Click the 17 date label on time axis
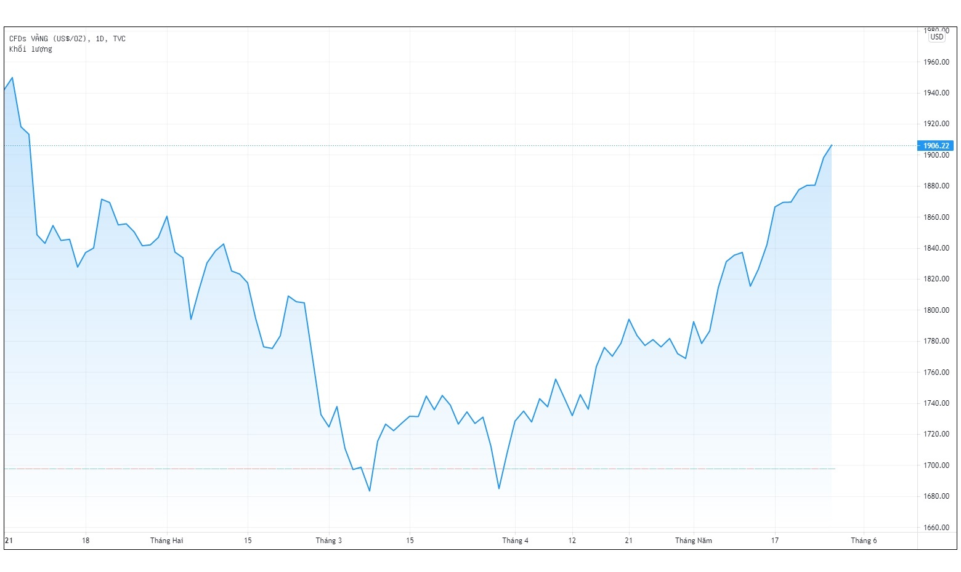Image resolution: width=961 pixels, height=572 pixels. [x=774, y=541]
